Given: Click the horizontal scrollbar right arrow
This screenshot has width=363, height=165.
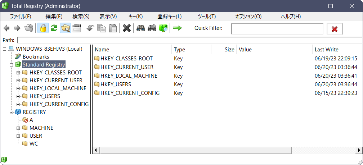Looking at the screenshot, I should click(358, 150).
